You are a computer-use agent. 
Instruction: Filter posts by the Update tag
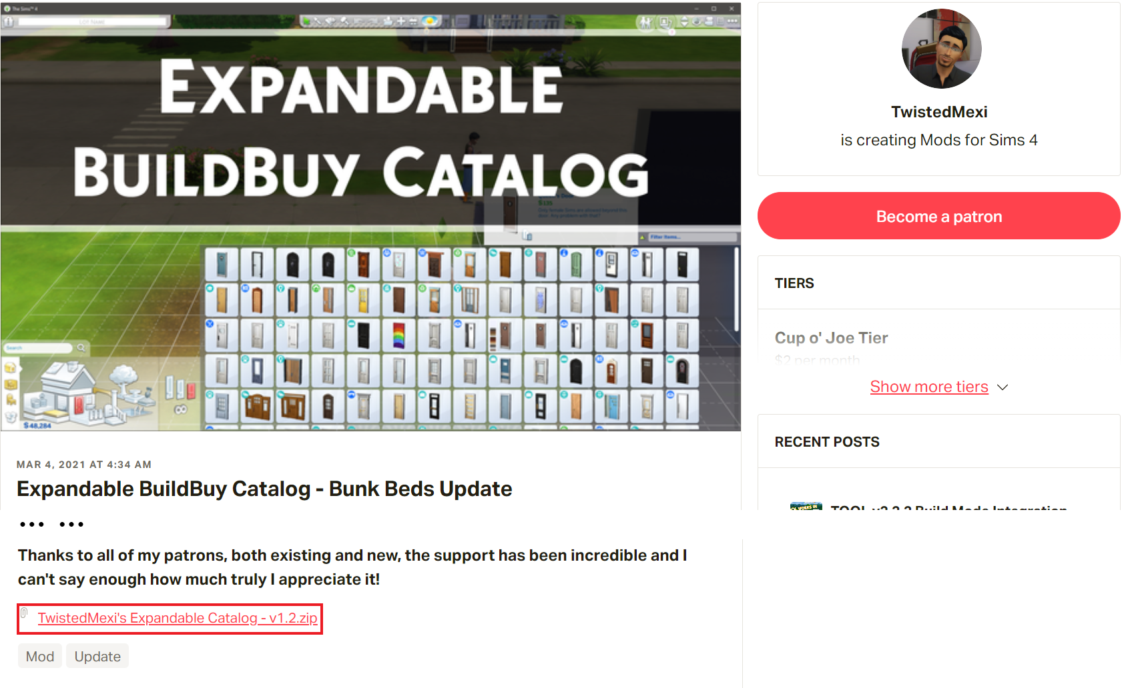click(x=97, y=657)
